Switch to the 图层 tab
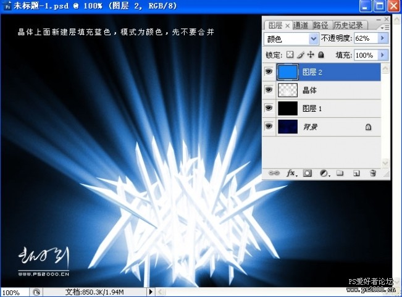Image resolution: width=402 pixels, height=297 pixels. [x=275, y=25]
